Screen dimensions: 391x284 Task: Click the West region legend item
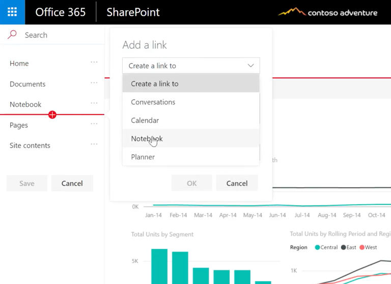[368, 247]
